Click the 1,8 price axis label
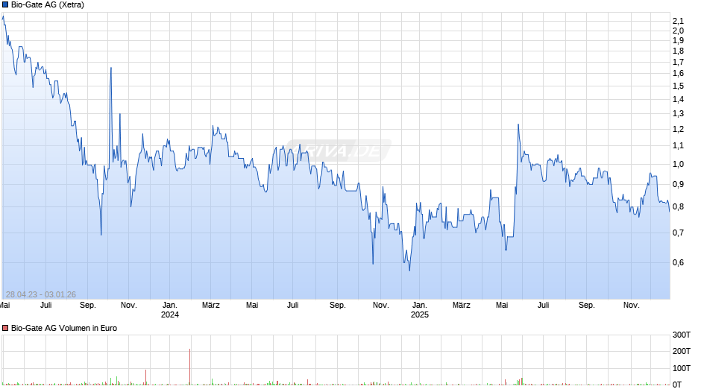 (x=678, y=51)
